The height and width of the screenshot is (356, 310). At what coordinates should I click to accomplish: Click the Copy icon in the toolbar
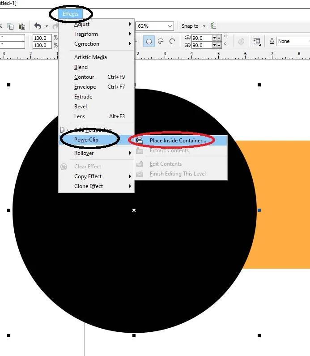click(10, 26)
